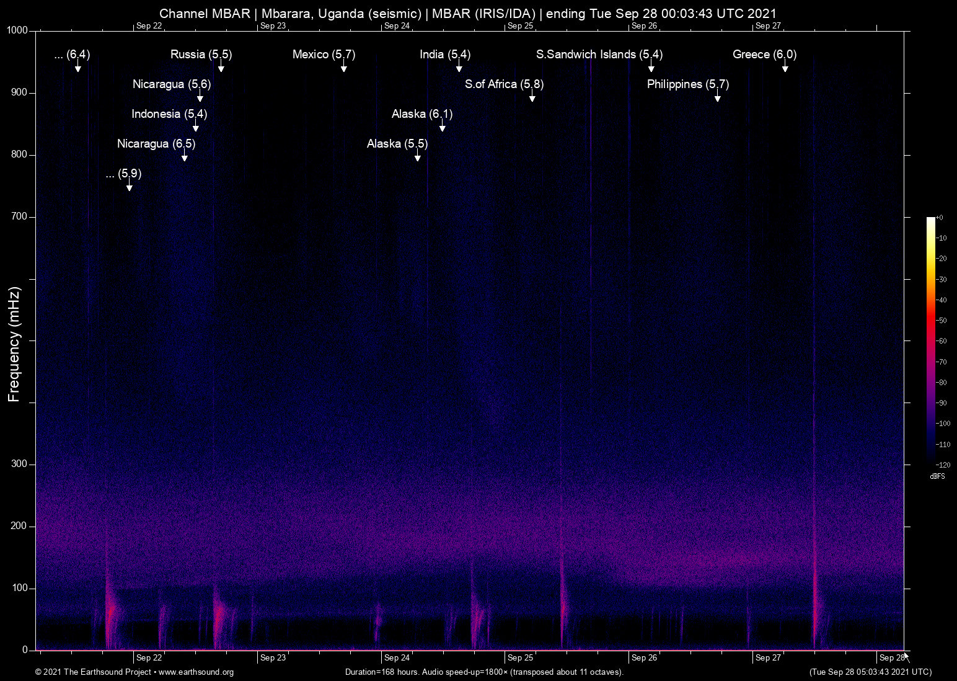Select the India (5.4) earthquake arrow
The width and height of the screenshot is (957, 681).
459,67
